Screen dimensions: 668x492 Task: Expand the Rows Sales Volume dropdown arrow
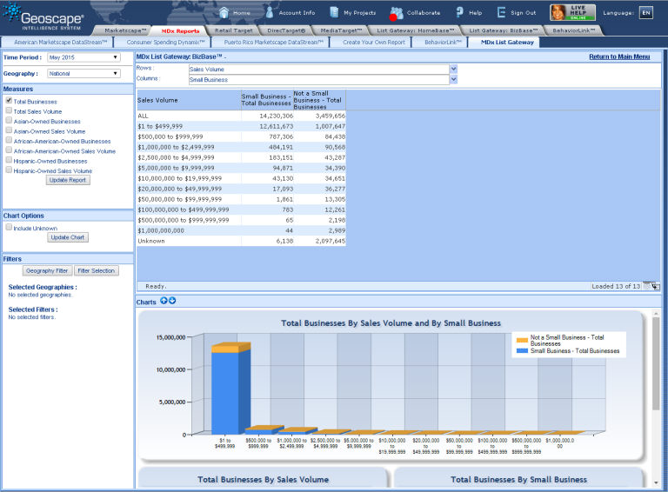453,69
